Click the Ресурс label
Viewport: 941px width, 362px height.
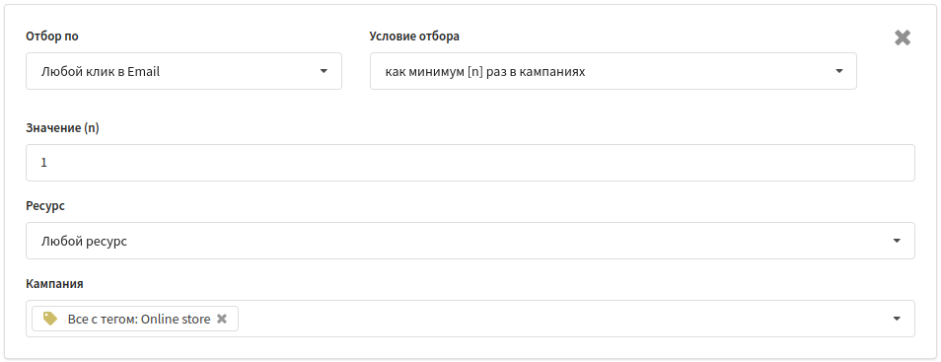click(x=45, y=206)
